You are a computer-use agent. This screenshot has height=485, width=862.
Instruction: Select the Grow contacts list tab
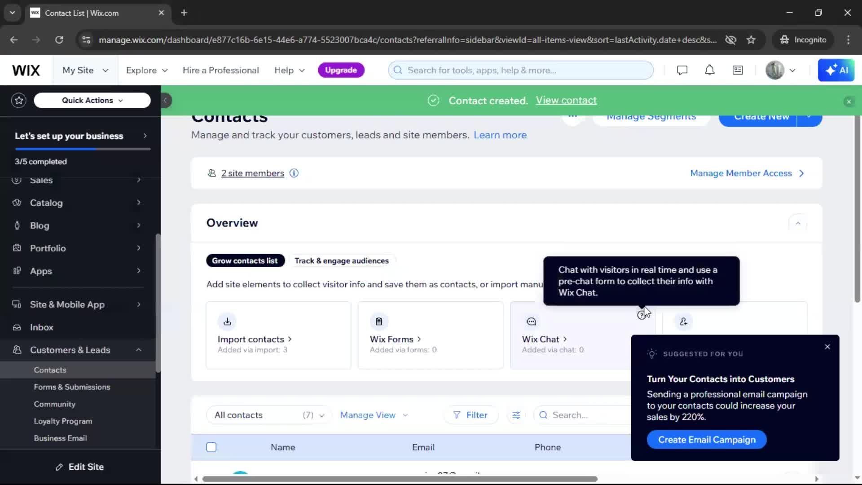tap(245, 261)
